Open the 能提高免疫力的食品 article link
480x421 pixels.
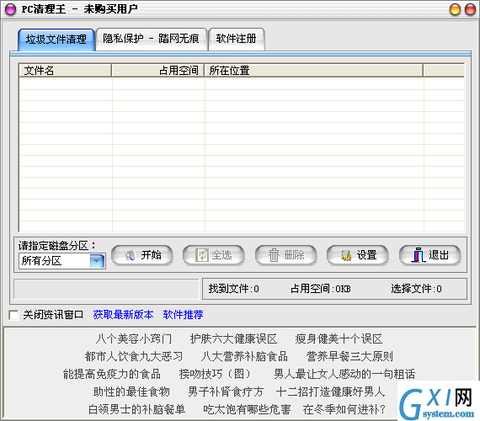coord(112,374)
